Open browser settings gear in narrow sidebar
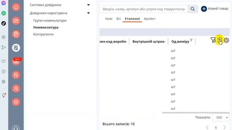 click(4, 82)
